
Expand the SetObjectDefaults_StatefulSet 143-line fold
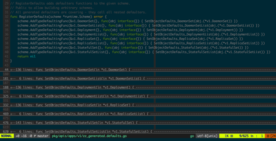(x=138, y=123)
